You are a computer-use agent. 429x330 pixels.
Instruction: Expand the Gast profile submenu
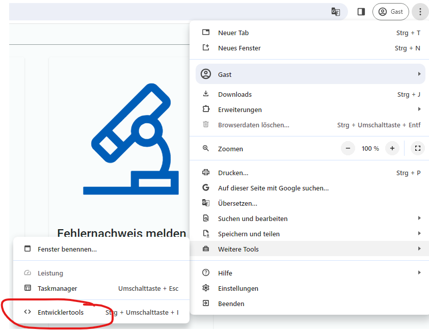pyautogui.click(x=310, y=74)
